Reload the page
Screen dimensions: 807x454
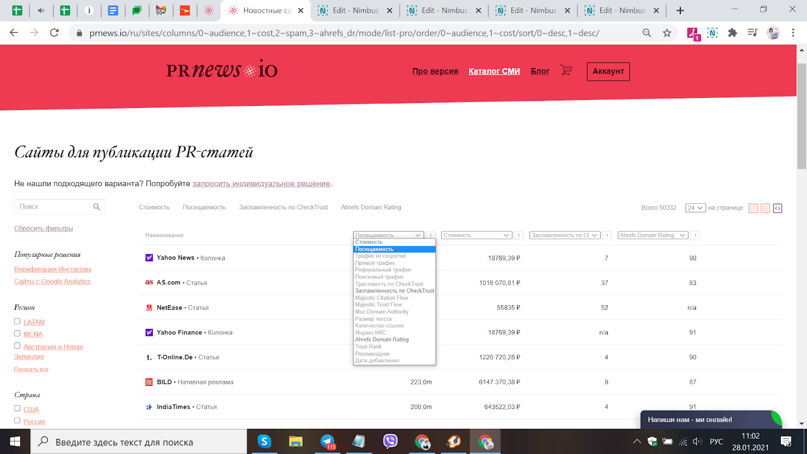[54, 33]
